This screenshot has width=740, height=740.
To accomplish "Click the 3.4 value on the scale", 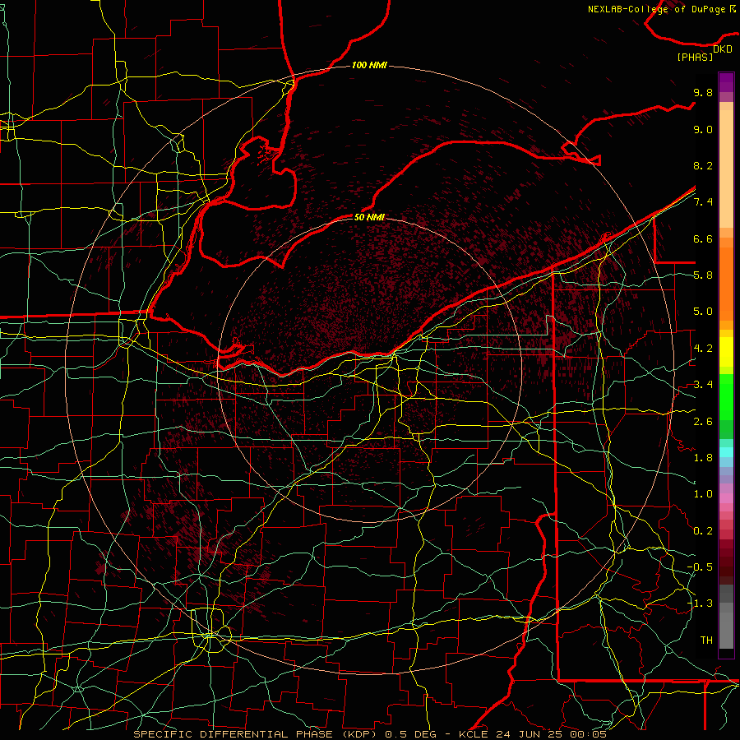I will (703, 385).
